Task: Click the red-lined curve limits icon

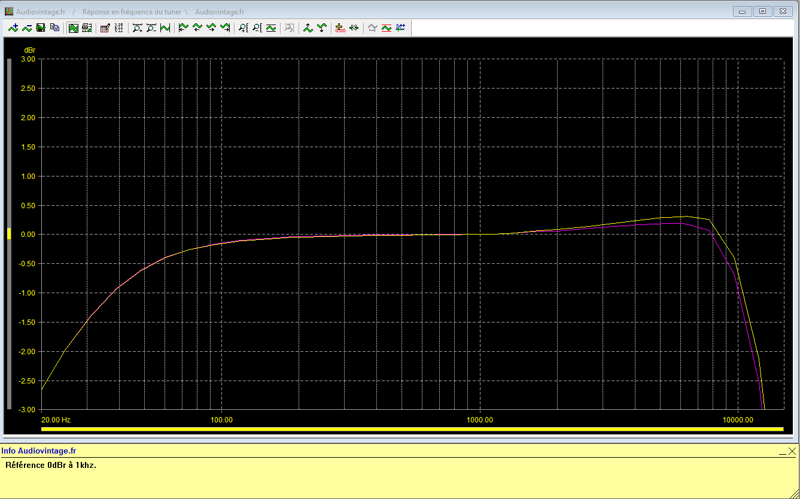Action: click(x=387, y=28)
